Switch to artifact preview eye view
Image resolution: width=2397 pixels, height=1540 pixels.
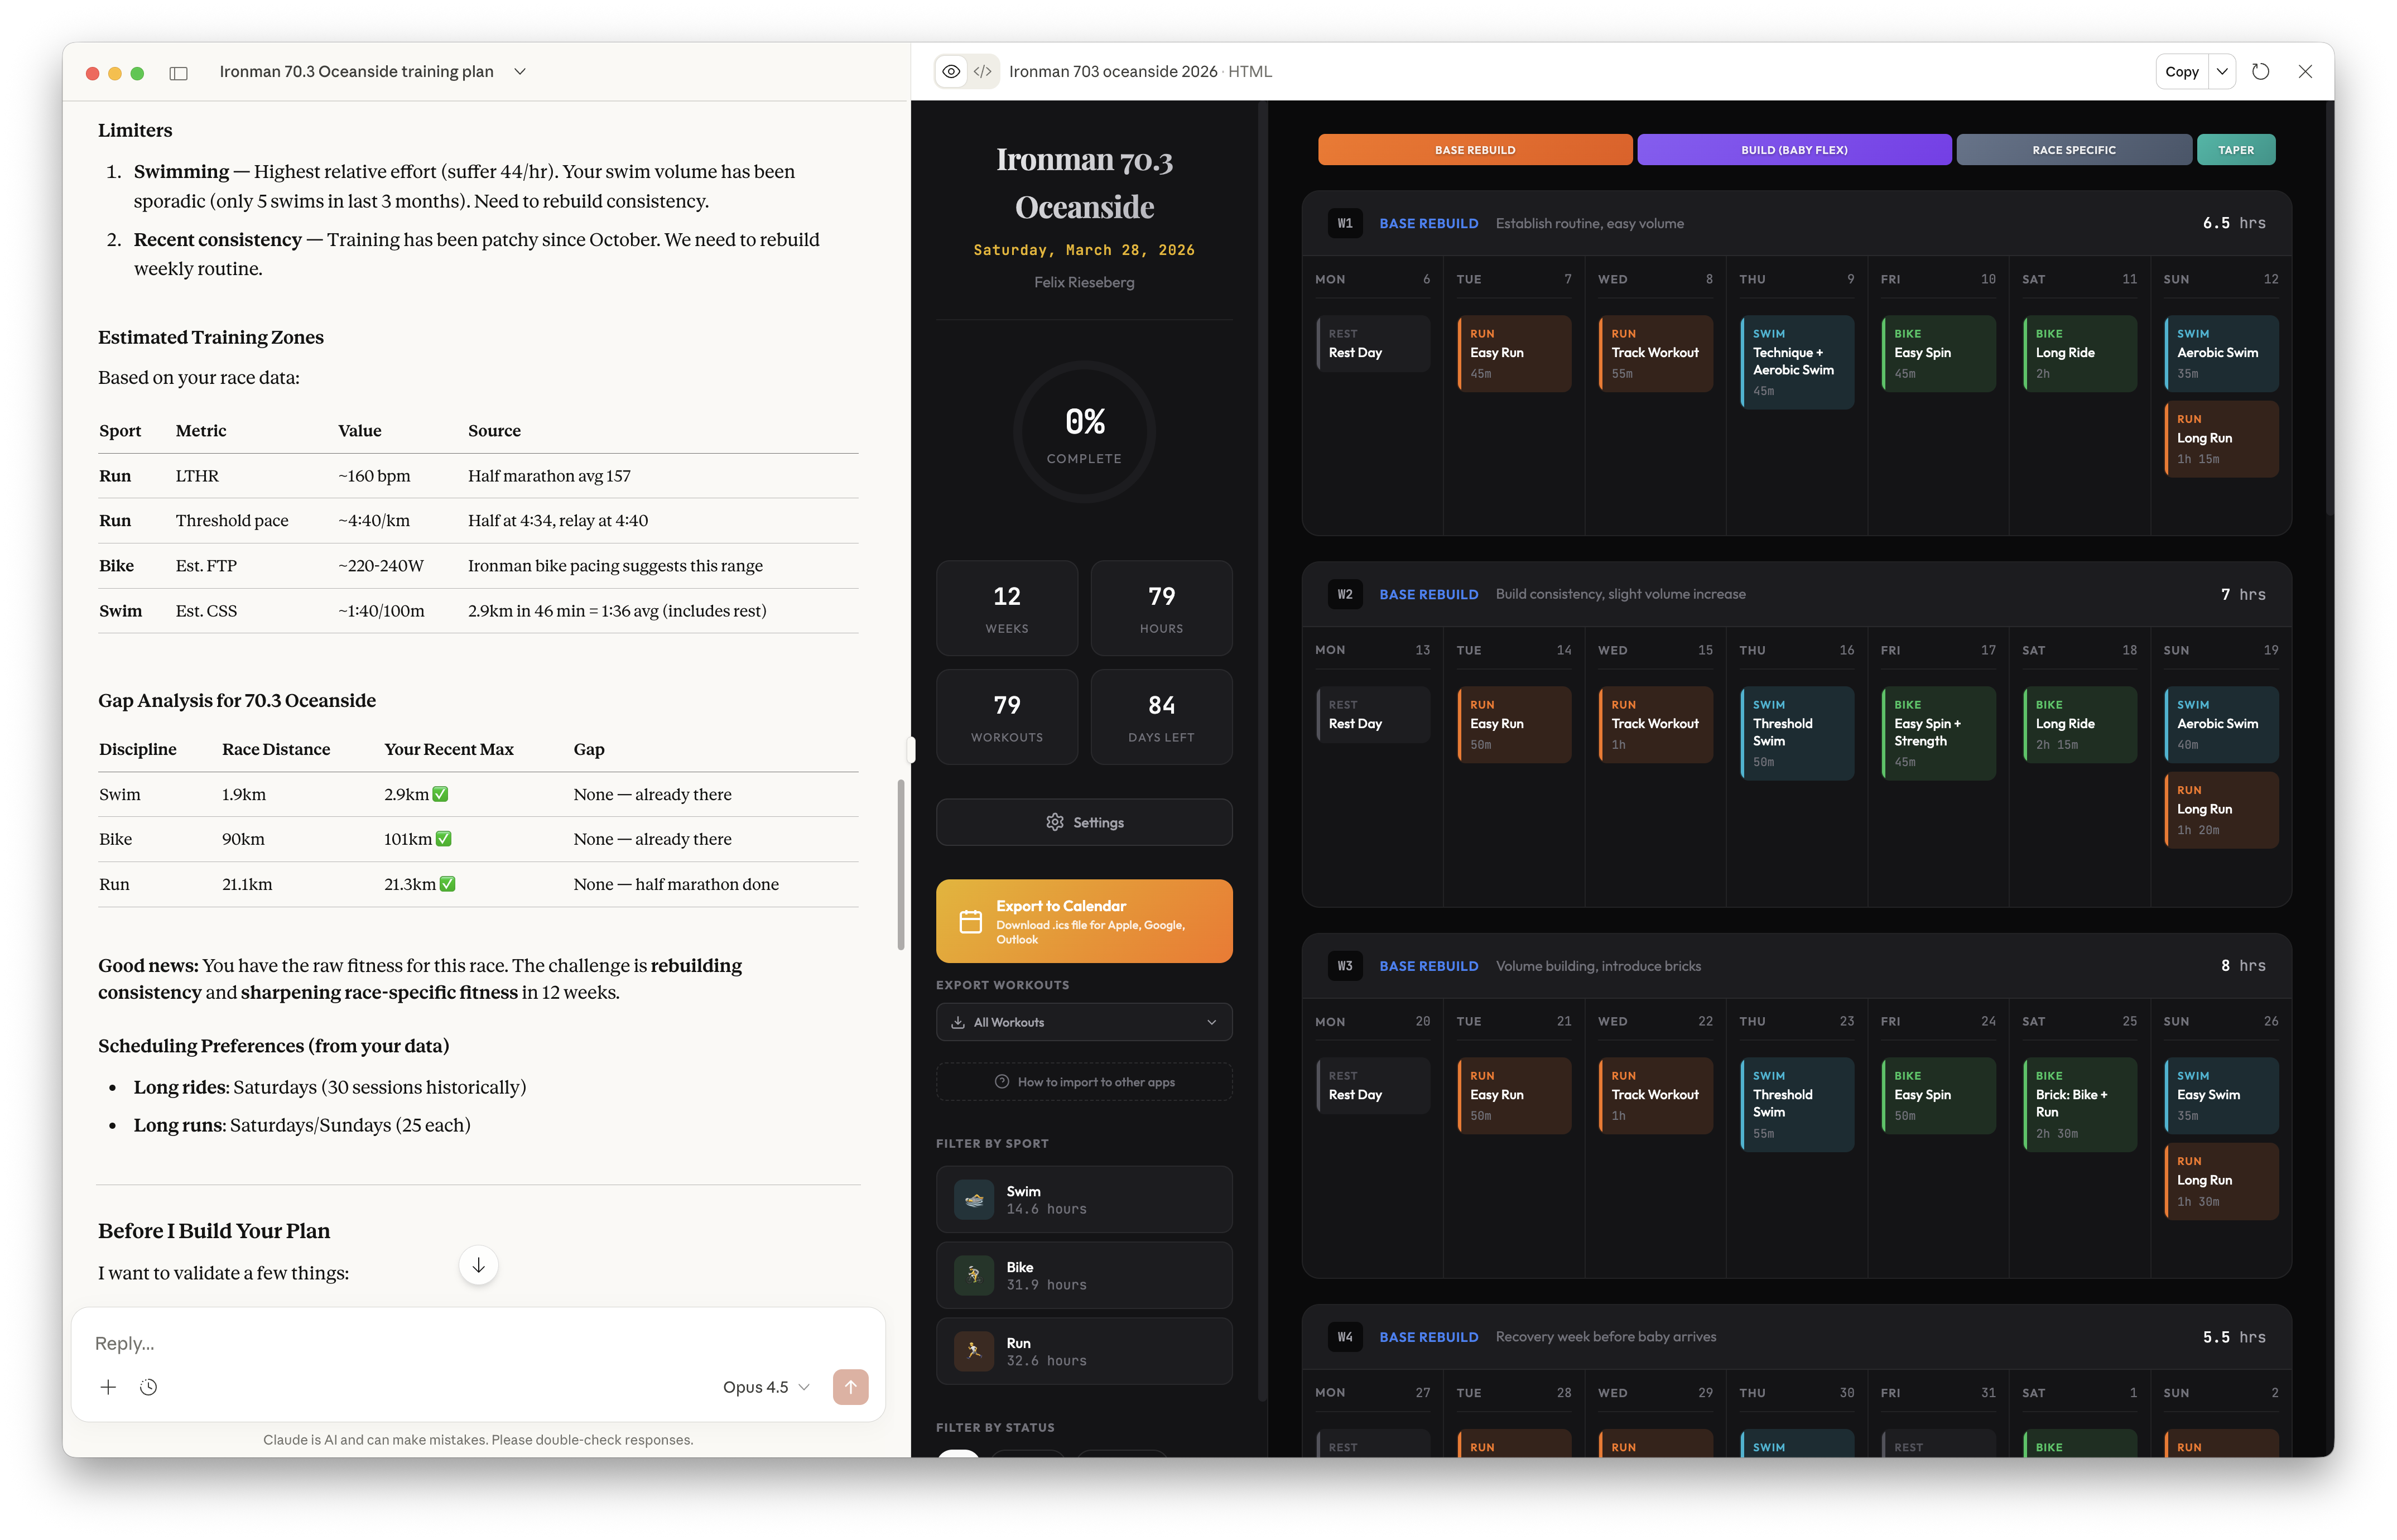(951, 72)
